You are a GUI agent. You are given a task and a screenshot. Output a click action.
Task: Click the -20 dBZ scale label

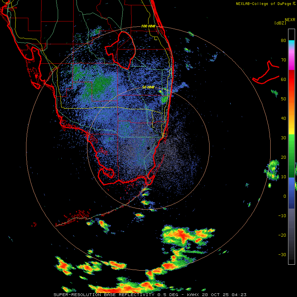[x=282, y=235]
